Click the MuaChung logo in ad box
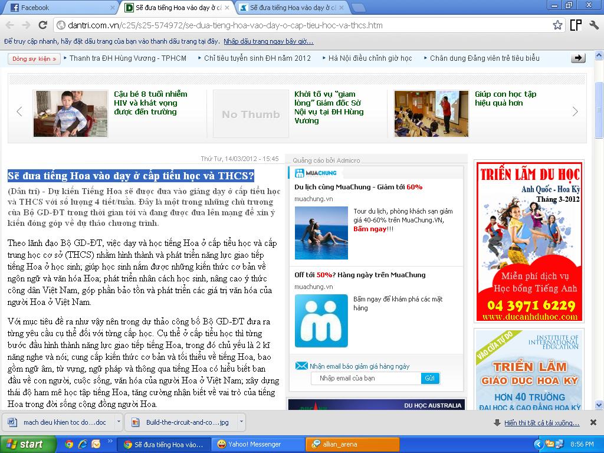 click(x=316, y=173)
